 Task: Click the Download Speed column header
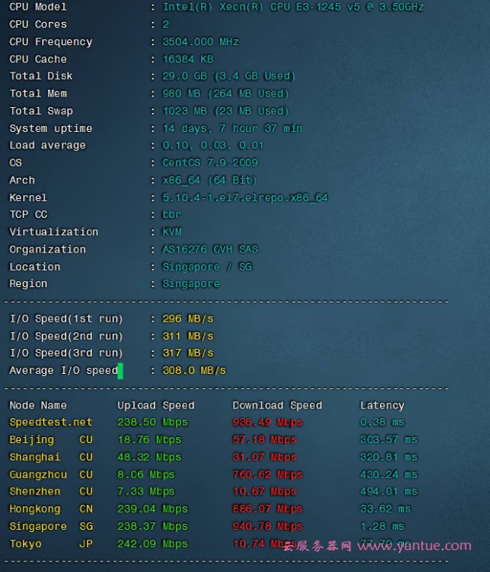click(x=277, y=405)
